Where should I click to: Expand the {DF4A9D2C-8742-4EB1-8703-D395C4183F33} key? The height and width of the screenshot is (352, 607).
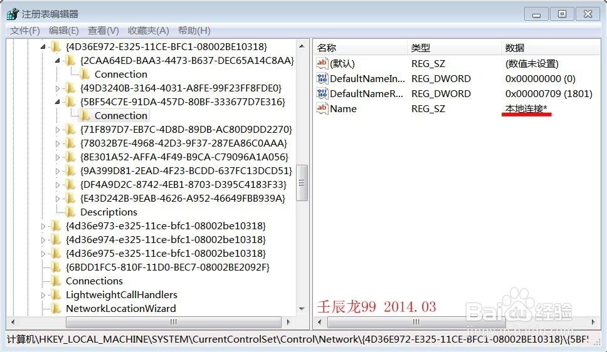click(x=57, y=185)
